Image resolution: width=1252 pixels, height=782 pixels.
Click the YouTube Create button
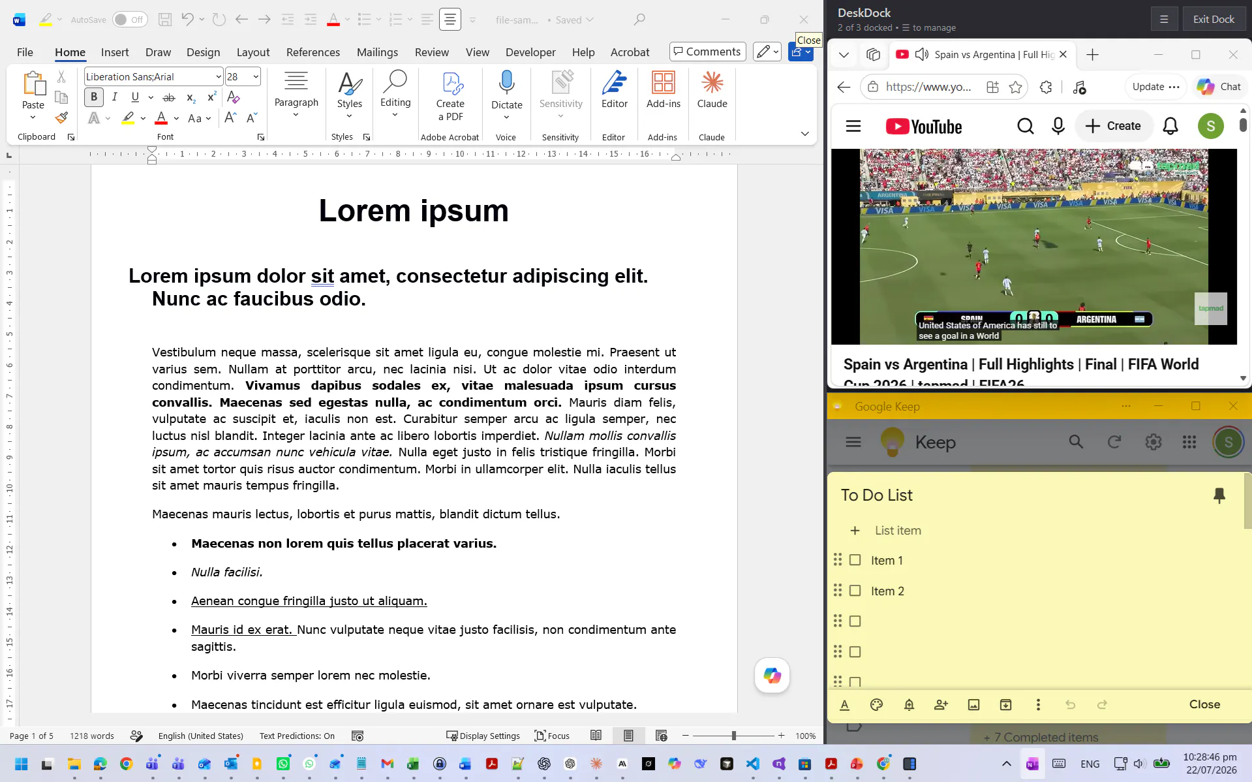pyautogui.click(x=1114, y=126)
